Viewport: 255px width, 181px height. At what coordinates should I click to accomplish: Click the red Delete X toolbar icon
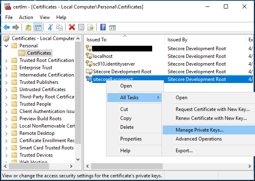tap(72, 27)
